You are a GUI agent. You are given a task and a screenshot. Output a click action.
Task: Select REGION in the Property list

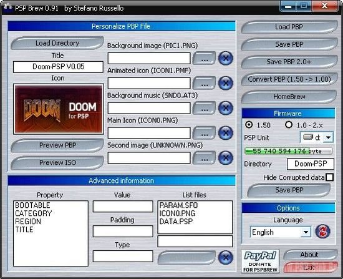pos(28,222)
